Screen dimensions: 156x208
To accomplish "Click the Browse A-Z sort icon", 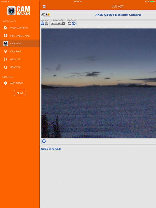I will [x=6, y=59].
